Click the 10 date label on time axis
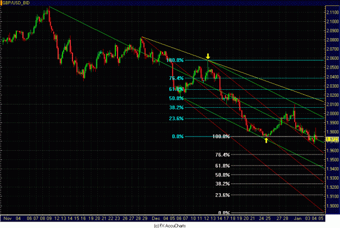340x228 pixels. (x=193, y=218)
